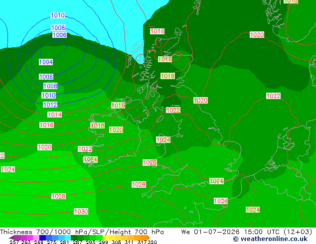Click the weatheronline.co.uk copyright link
316x244 pixels.
pyautogui.click(x=270, y=239)
